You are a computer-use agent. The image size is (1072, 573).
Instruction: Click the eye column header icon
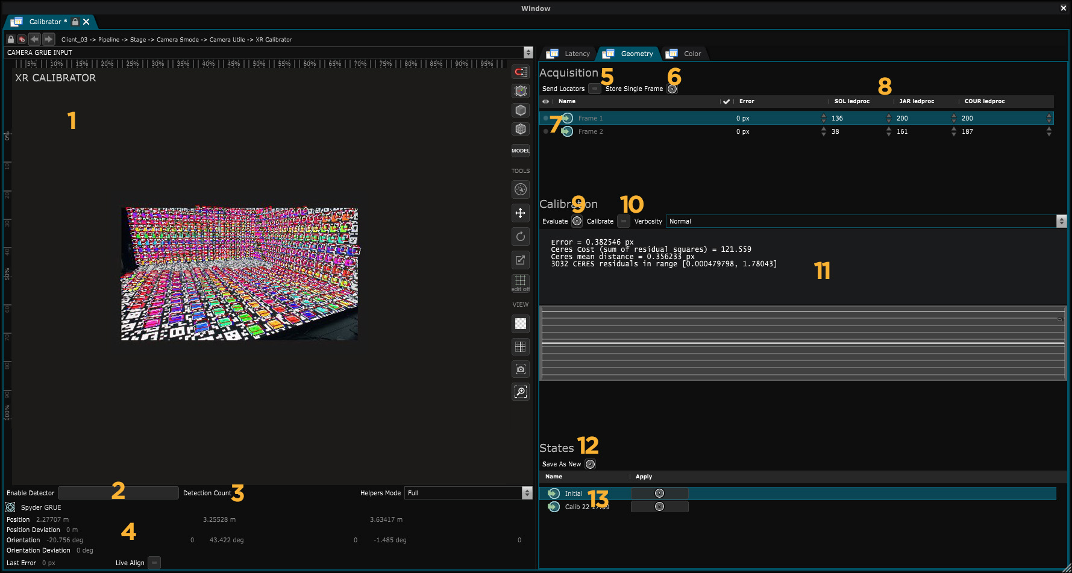tap(546, 101)
